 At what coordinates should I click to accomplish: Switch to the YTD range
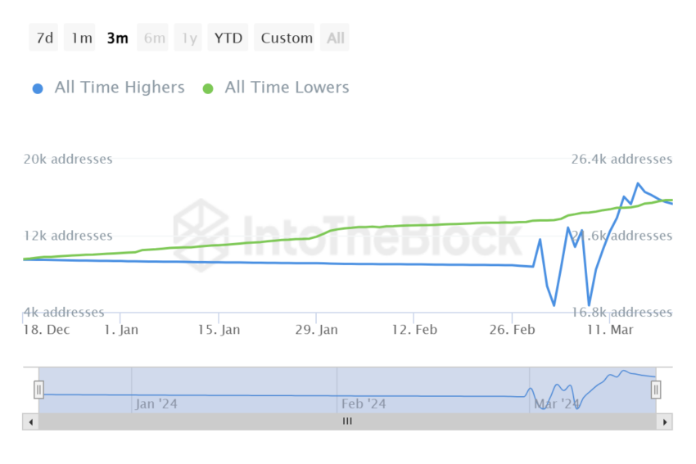tap(228, 38)
